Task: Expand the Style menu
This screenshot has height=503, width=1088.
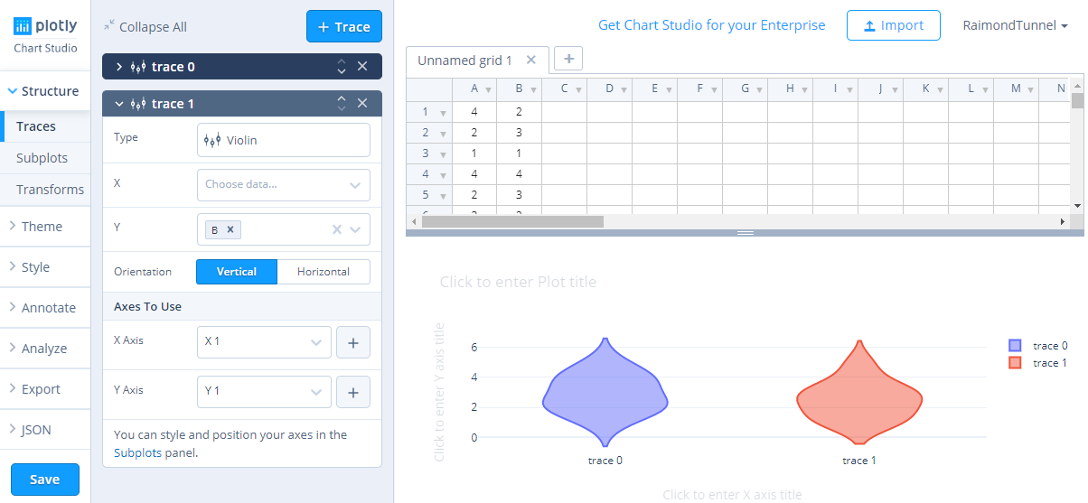Action: pos(45,267)
